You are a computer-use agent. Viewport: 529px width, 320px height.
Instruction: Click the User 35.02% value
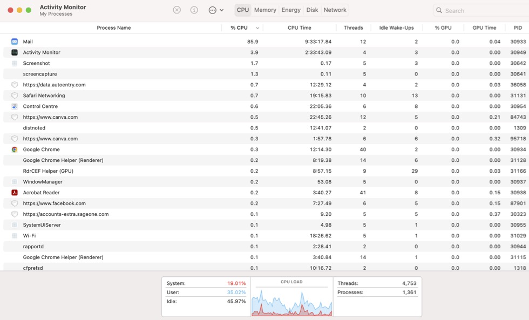(236, 292)
